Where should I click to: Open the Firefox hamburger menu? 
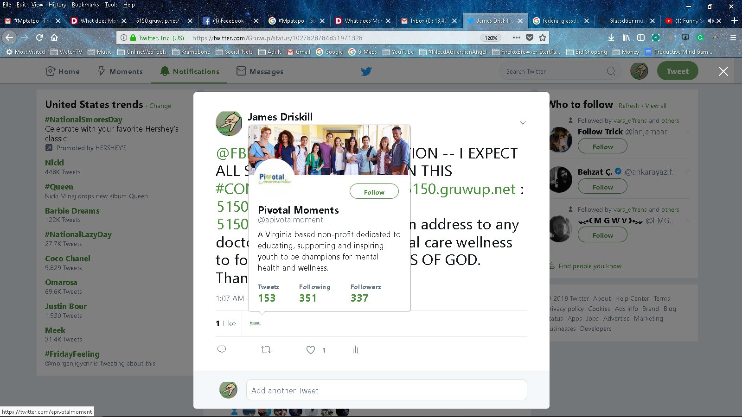pyautogui.click(x=733, y=38)
